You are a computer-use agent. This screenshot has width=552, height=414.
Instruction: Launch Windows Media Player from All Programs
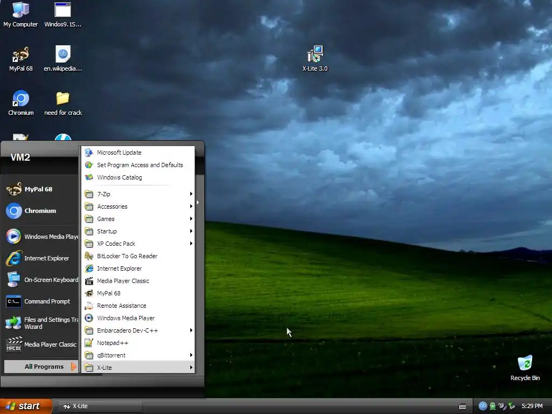click(138, 318)
